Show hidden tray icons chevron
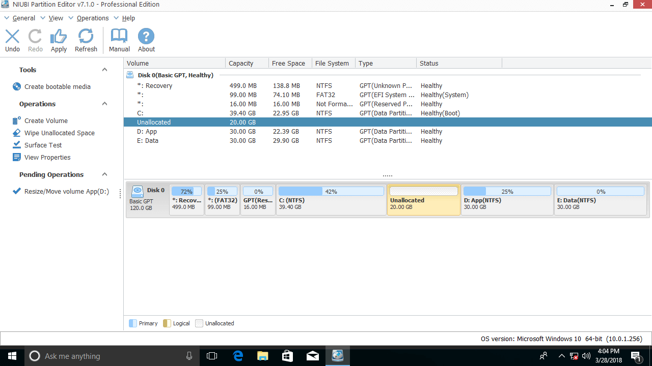The height and width of the screenshot is (366, 652). [562, 356]
